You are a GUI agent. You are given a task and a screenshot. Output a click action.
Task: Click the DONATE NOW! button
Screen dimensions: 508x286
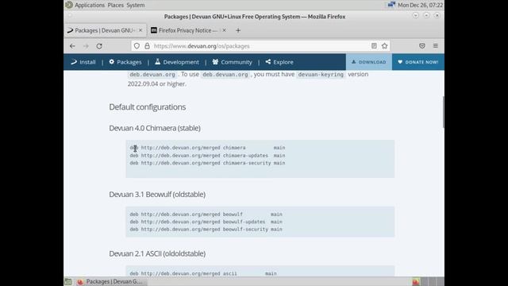coord(418,62)
